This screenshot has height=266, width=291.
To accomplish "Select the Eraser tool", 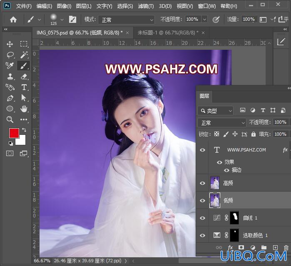I will pyautogui.click(x=24, y=76).
